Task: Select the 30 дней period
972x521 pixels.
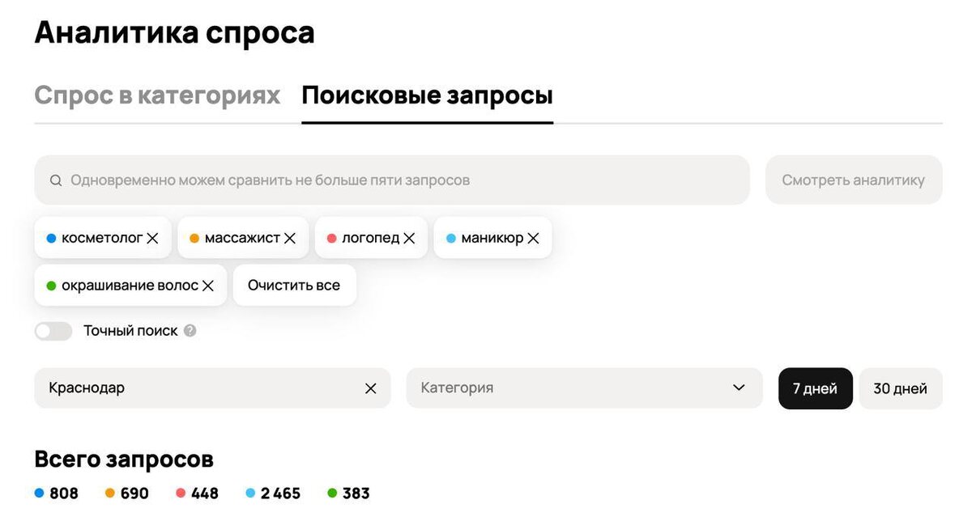Action: coord(900,388)
